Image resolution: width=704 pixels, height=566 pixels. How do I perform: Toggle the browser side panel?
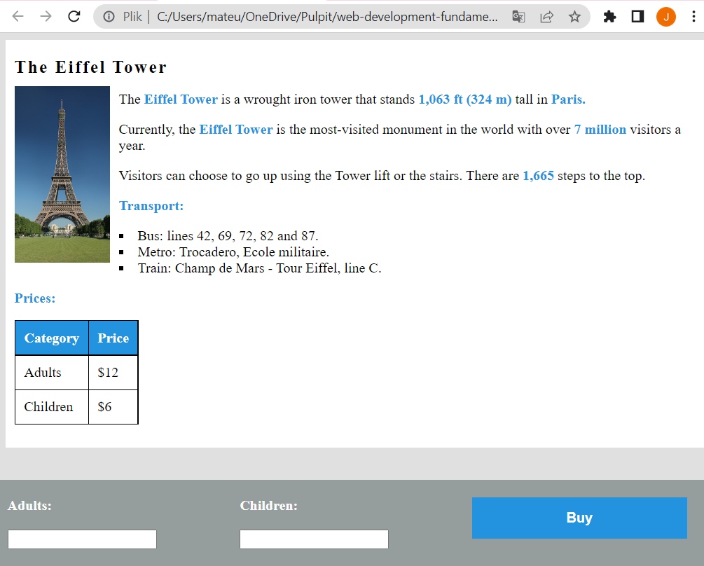point(637,17)
